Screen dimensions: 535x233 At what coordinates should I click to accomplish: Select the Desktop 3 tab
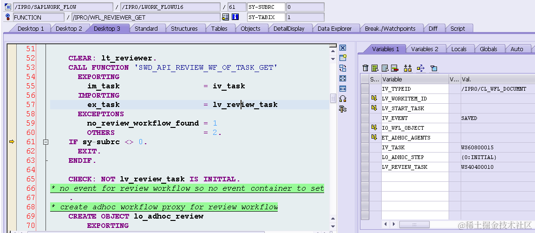tap(107, 29)
